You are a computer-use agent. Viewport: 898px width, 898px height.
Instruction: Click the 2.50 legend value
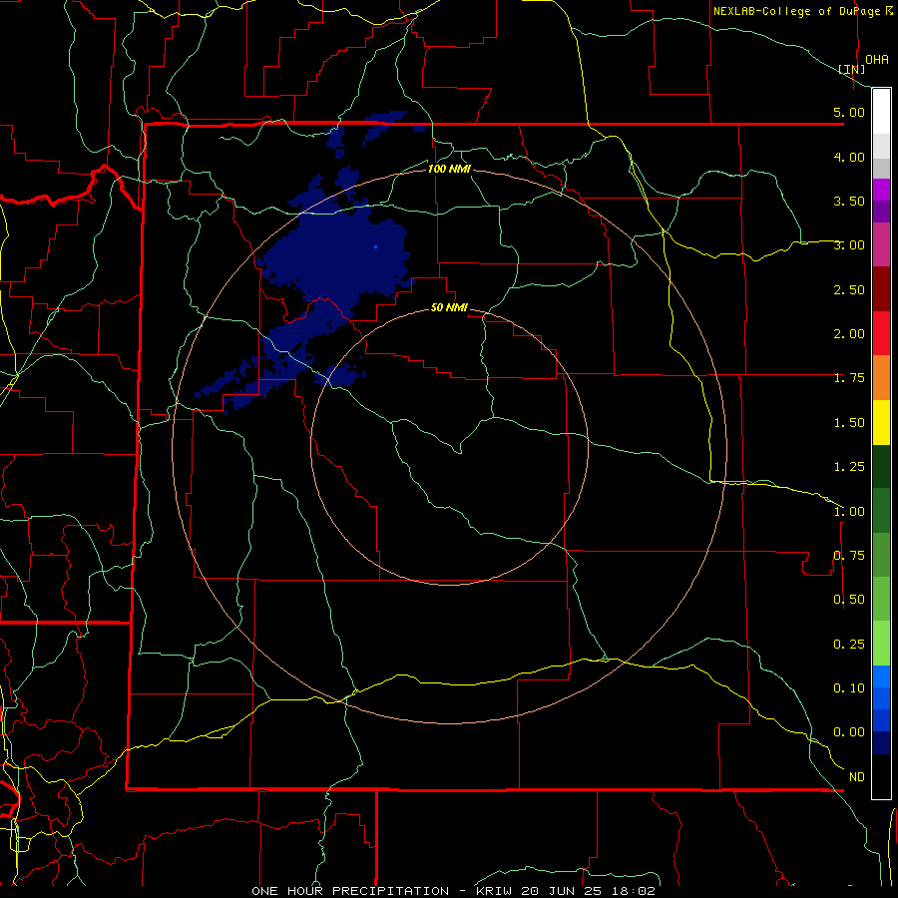(x=849, y=289)
